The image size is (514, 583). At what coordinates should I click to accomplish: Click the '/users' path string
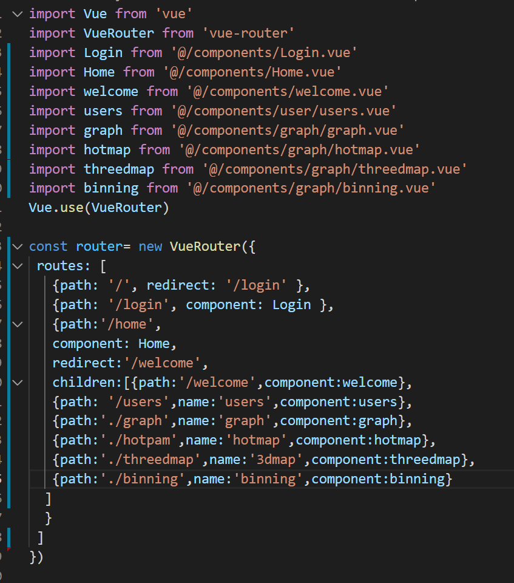(138, 401)
